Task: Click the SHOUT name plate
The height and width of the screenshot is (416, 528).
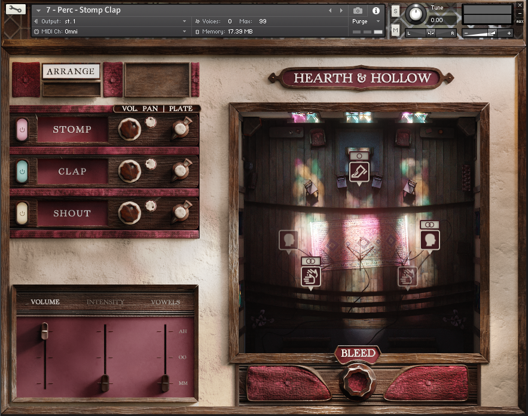Action: [x=72, y=213]
